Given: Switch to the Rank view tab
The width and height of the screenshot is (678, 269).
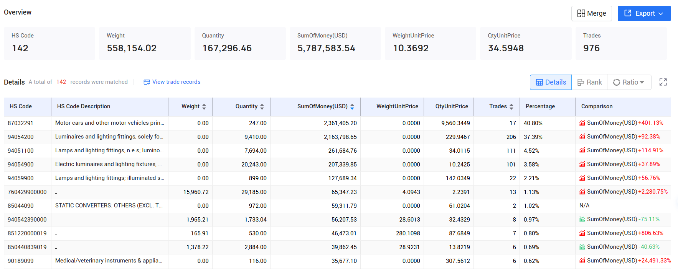Looking at the screenshot, I should (x=589, y=82).
